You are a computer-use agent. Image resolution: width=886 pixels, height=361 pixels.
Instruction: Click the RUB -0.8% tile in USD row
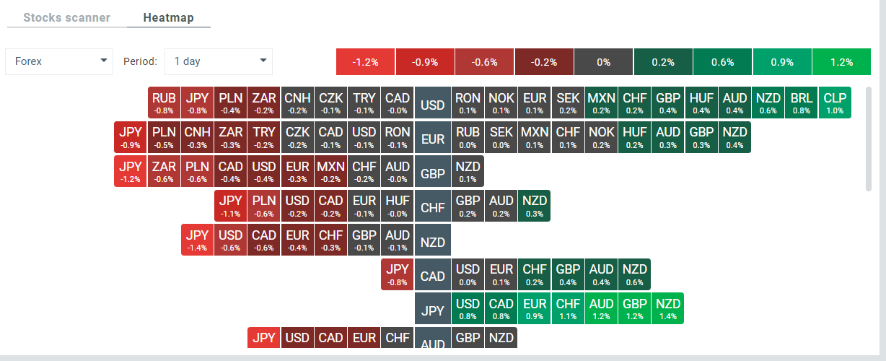(x=165, y=103)
